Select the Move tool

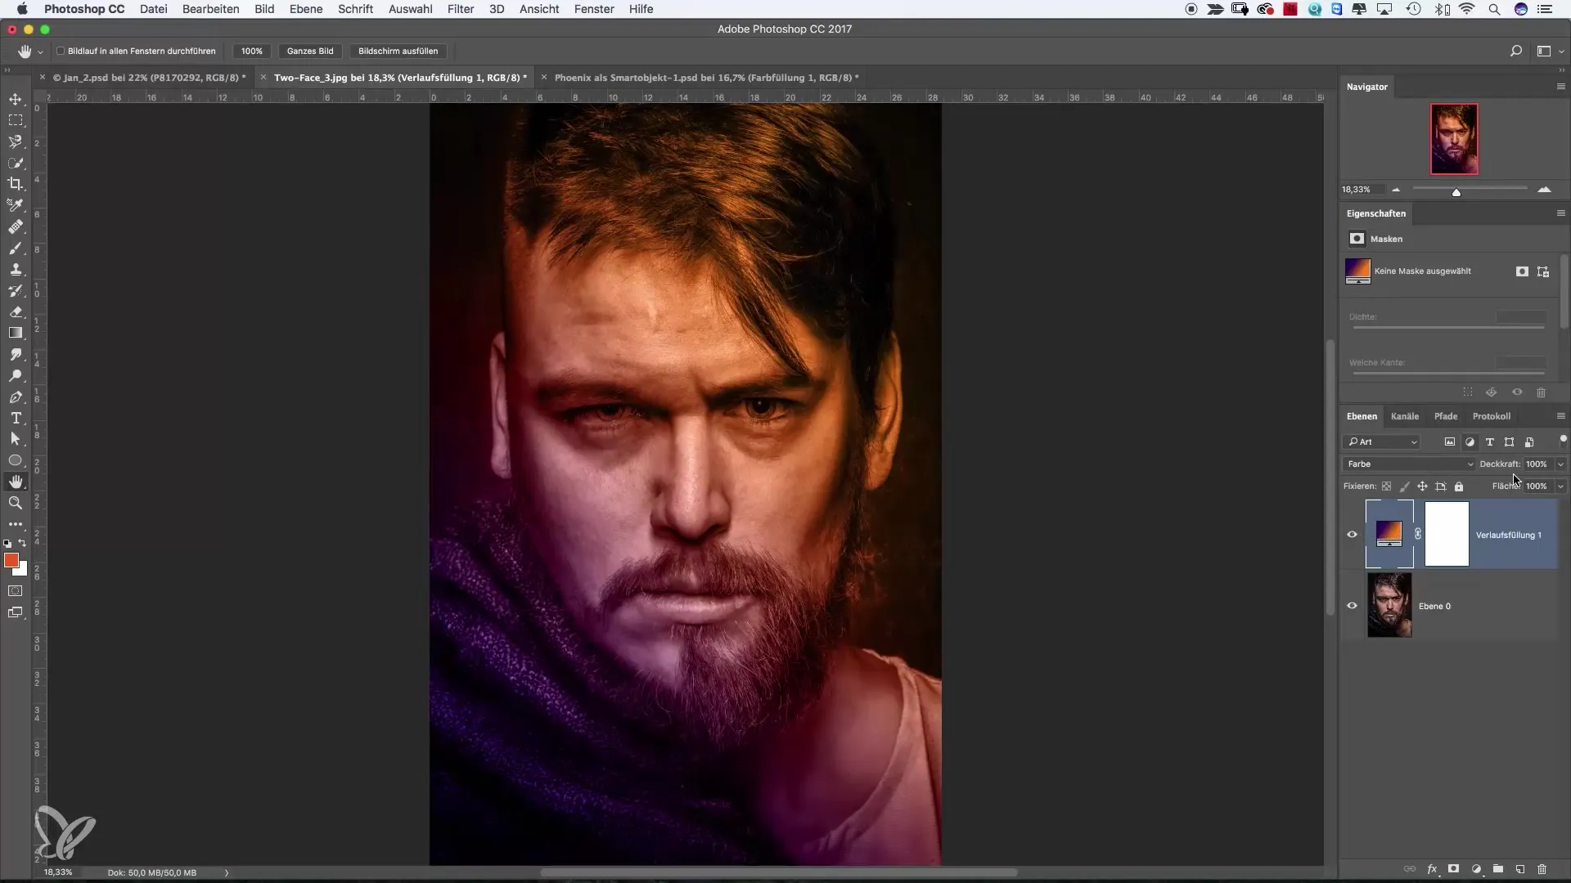(16, 99)
